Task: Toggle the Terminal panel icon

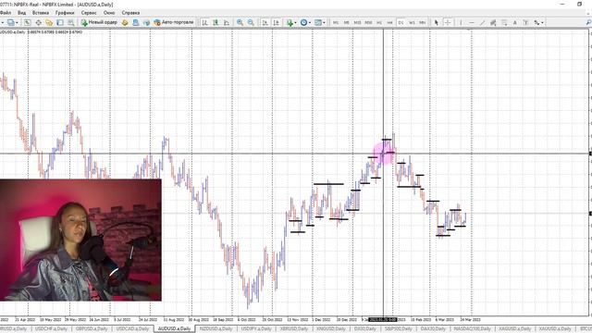Action: [x=60, y=22]
